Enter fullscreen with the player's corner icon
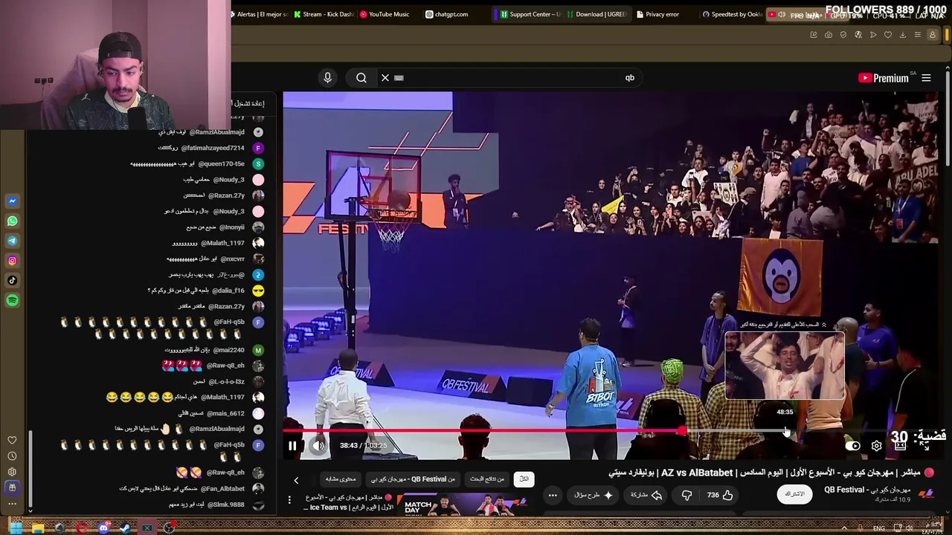 click(924, 446)
